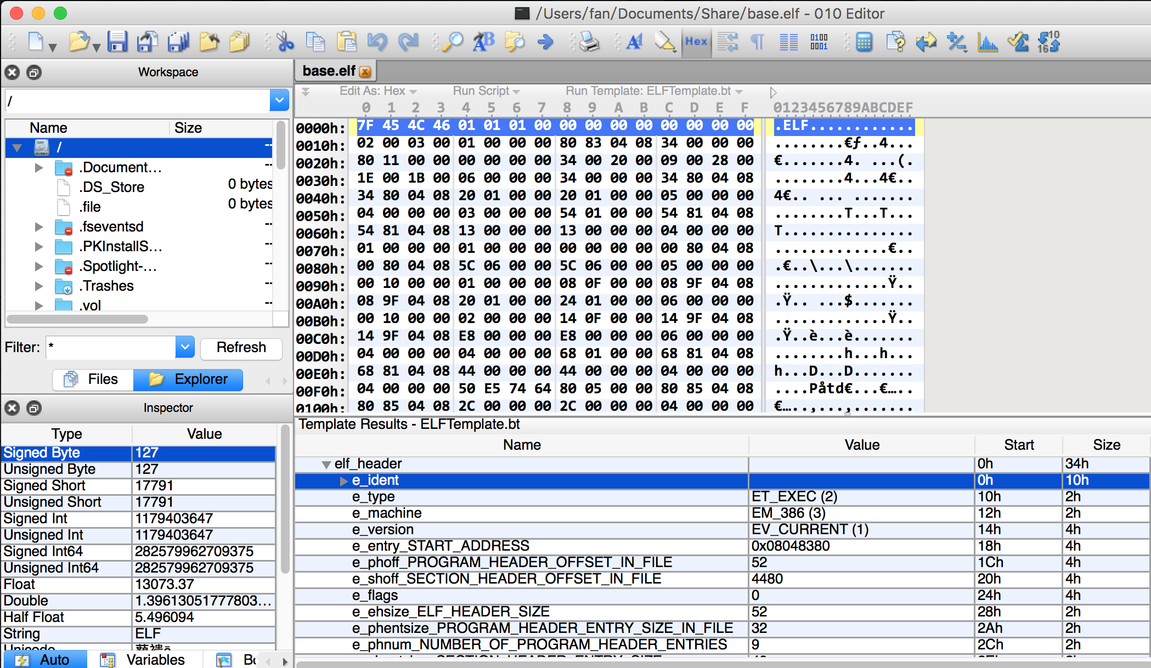The width and height of the screenshot is (1151, 668).
Task: Open the Histogram chart tool
Action: click(x=987, y=42)
